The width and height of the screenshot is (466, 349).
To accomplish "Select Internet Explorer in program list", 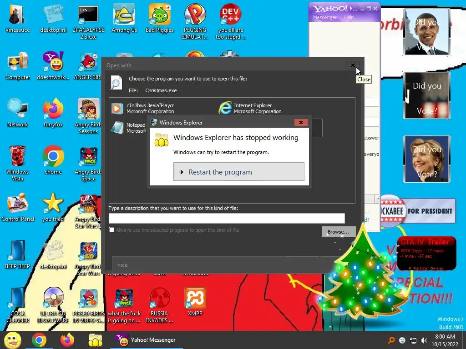I will pos(250,108).
